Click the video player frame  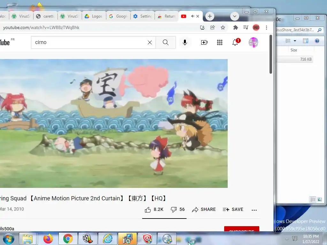[114, 123]
